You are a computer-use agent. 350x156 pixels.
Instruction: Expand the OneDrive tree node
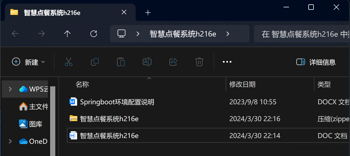[10, 141]
